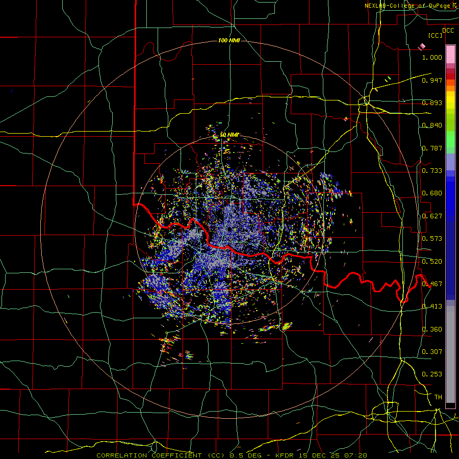This screenshot has height=459, width=459.
Task: Click the [CC] units label
Action: point(436,35)
